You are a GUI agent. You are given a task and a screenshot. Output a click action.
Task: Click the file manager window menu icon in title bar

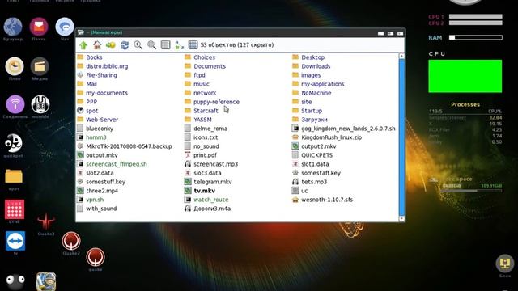(x=81, y=32)
